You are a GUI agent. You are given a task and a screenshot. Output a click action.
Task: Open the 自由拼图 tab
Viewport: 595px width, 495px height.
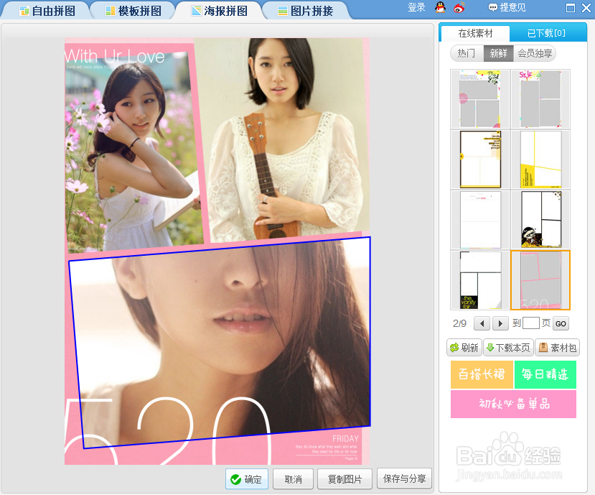point(47,11)
